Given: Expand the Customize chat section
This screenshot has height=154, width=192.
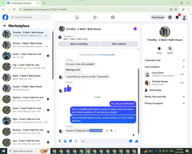Looking at the screenshot, I should click(x=165, y=60).
